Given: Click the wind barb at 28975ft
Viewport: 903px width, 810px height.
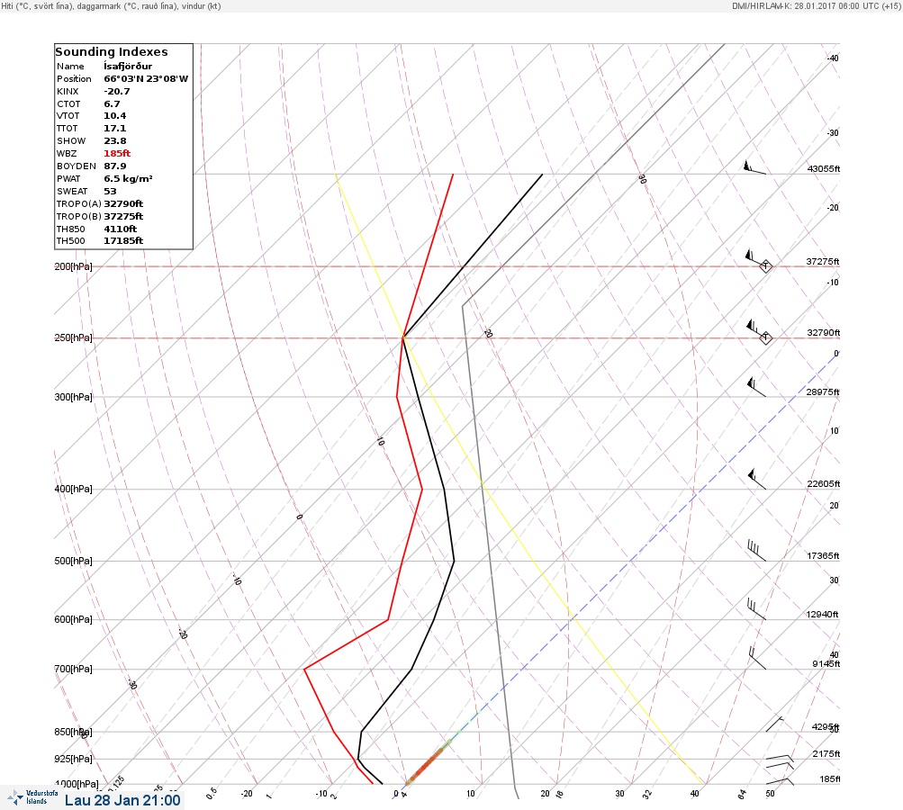Looking at the screenshot, I should click(756, 387).
